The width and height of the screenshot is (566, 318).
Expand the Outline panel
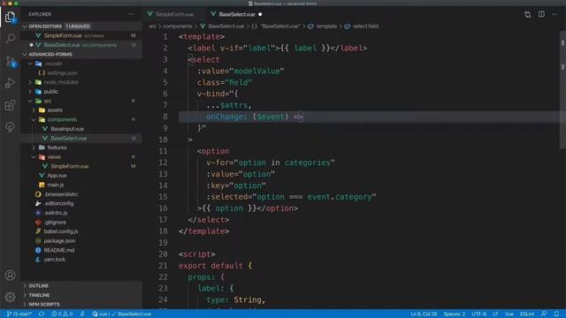pos(81,285)
